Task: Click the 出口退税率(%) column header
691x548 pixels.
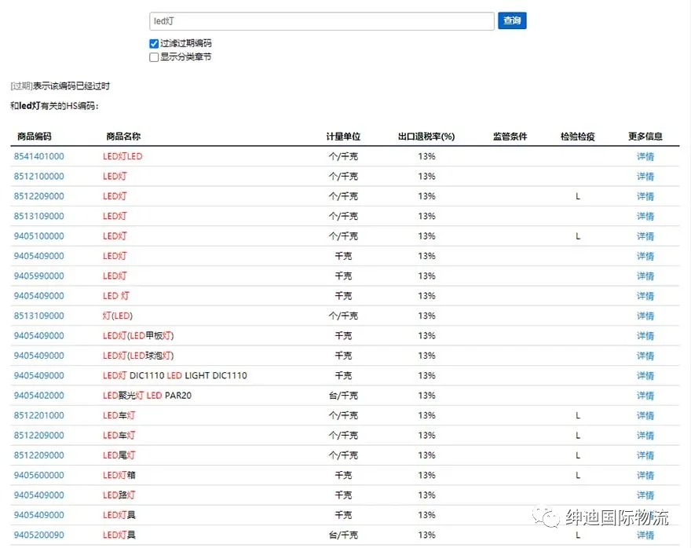Action: pyautogui.click(x=426, y=137)
